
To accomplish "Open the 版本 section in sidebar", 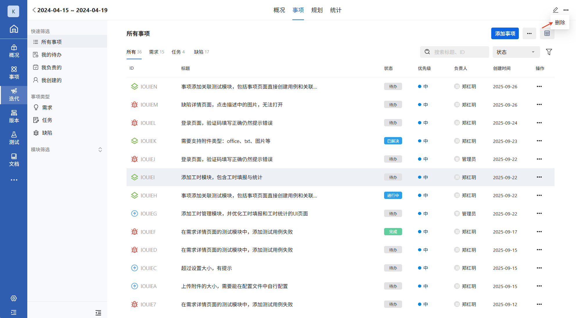I will 14,116.
